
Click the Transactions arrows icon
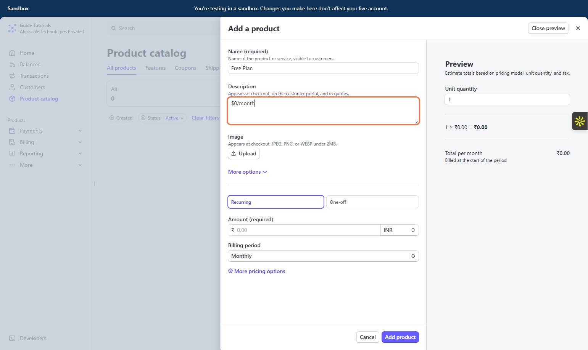pyautogui.click(x=12, y=76)
